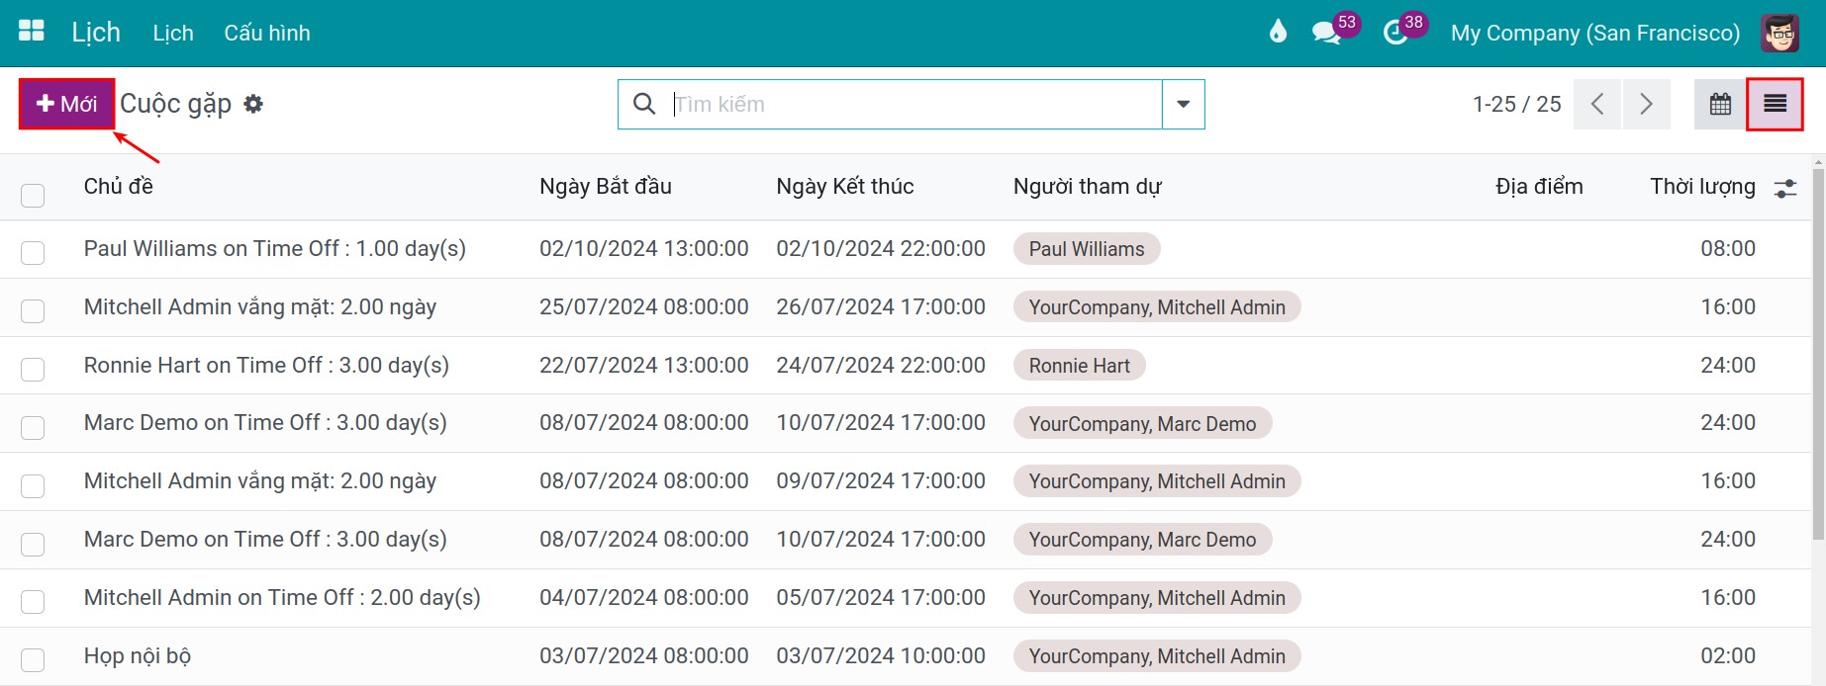
Task: Sort by Ngày Bắt đầu column header
Action: [606, 186]
